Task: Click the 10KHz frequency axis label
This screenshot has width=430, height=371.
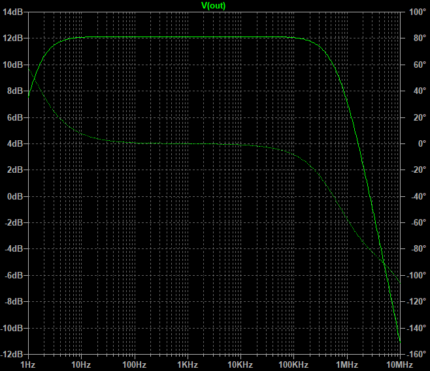Action: (x=240, y=364)
